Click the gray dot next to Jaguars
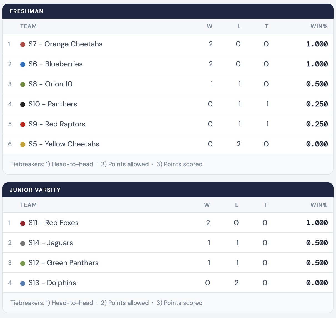This screenshot has height=318, width=336. [23, 243]
